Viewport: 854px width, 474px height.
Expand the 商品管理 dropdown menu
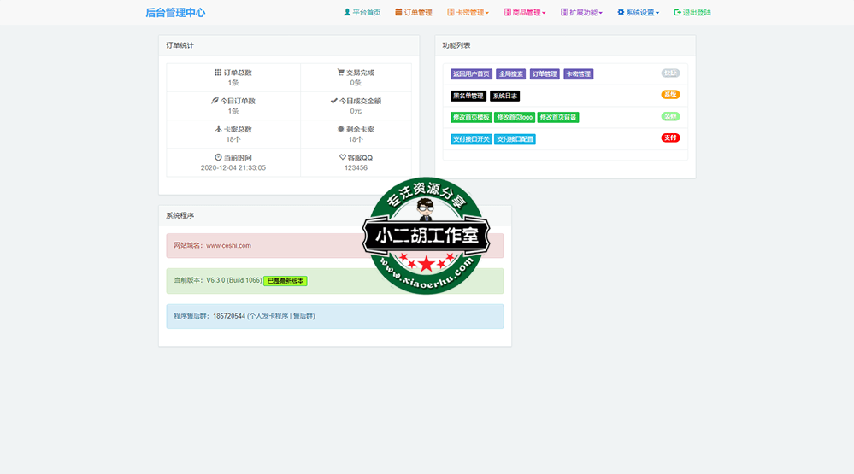coord(525,13)
